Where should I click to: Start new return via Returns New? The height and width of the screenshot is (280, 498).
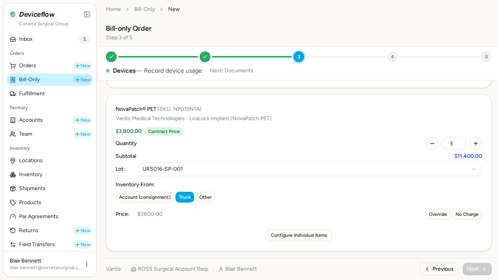pos(82,231)
